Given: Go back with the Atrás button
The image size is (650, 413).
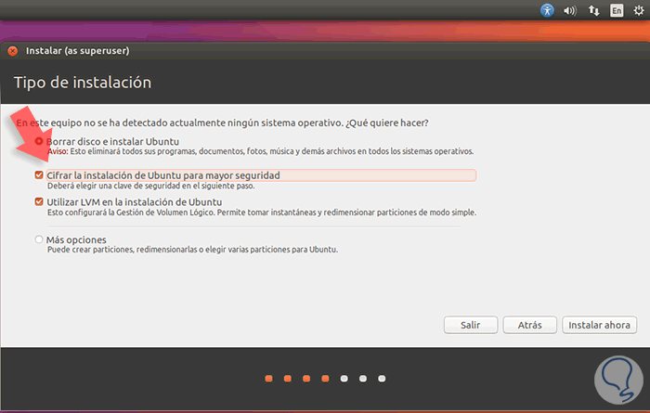Looking at the screenshot, I should [x=530, y=325].
